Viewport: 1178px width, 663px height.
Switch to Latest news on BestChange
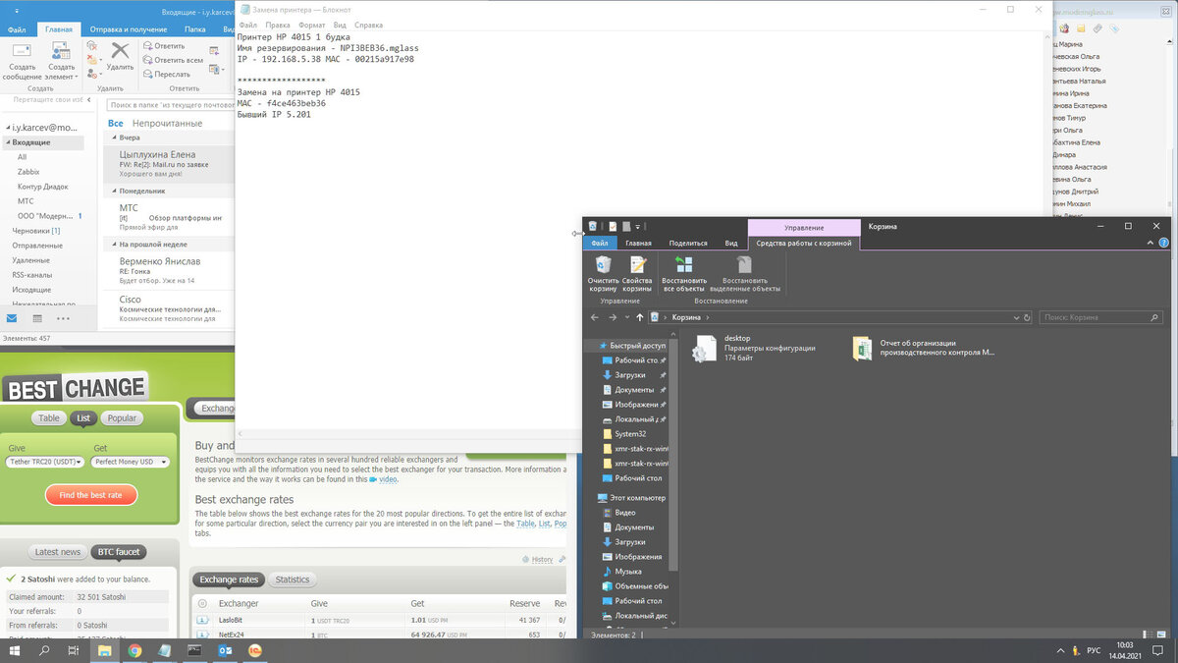click(58, 552)
